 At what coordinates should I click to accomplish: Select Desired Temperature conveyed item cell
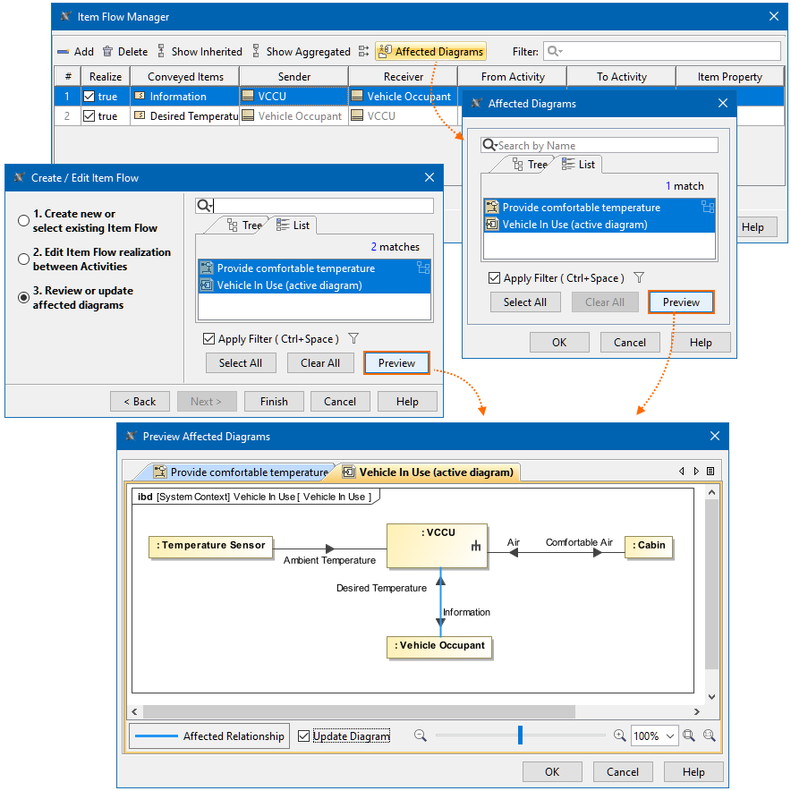(184, 116)
